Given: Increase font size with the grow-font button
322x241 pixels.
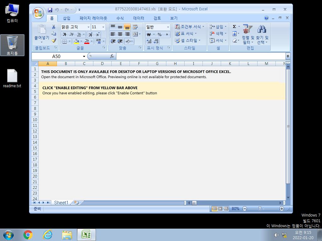Looking at the screenshot, I should [x=90, y=35].
